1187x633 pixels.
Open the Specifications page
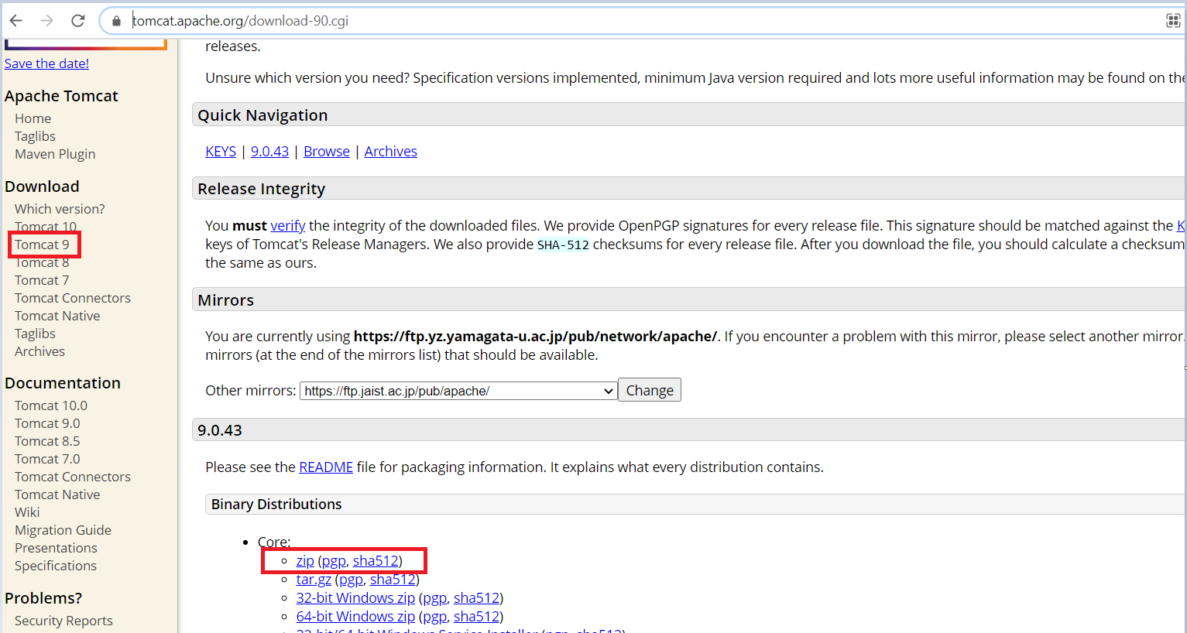pos(56,566)
